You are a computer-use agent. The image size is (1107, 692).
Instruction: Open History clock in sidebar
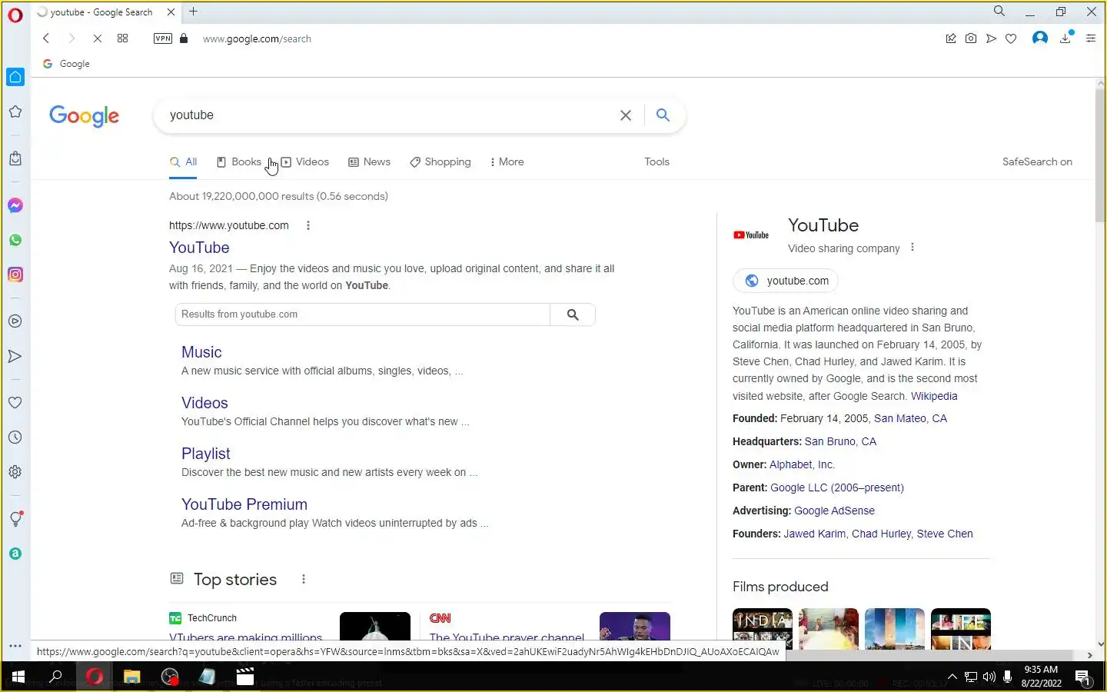[15, 437]
